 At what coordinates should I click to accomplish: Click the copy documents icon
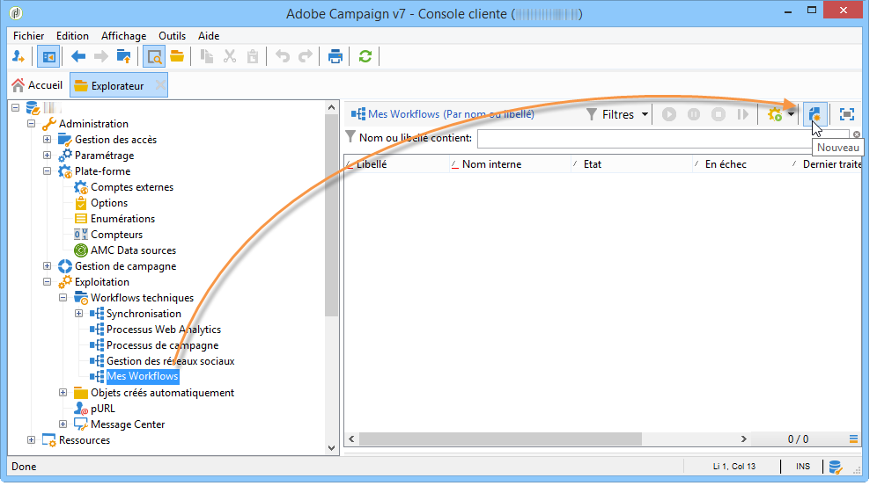207,56
